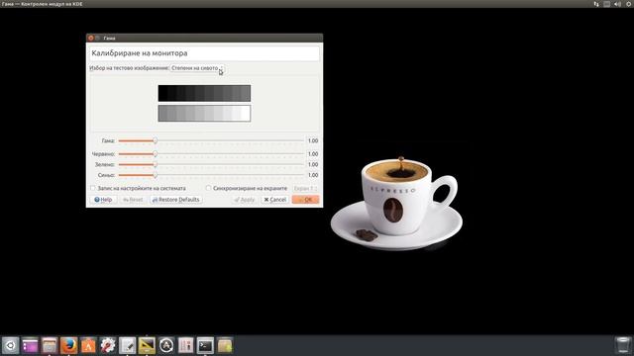Open the test image selection dropdown

pyautogui.click(x=197, y=68)
